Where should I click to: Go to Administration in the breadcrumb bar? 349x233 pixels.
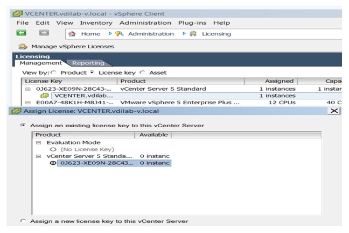pyautogui.click(x=151, y=34)
